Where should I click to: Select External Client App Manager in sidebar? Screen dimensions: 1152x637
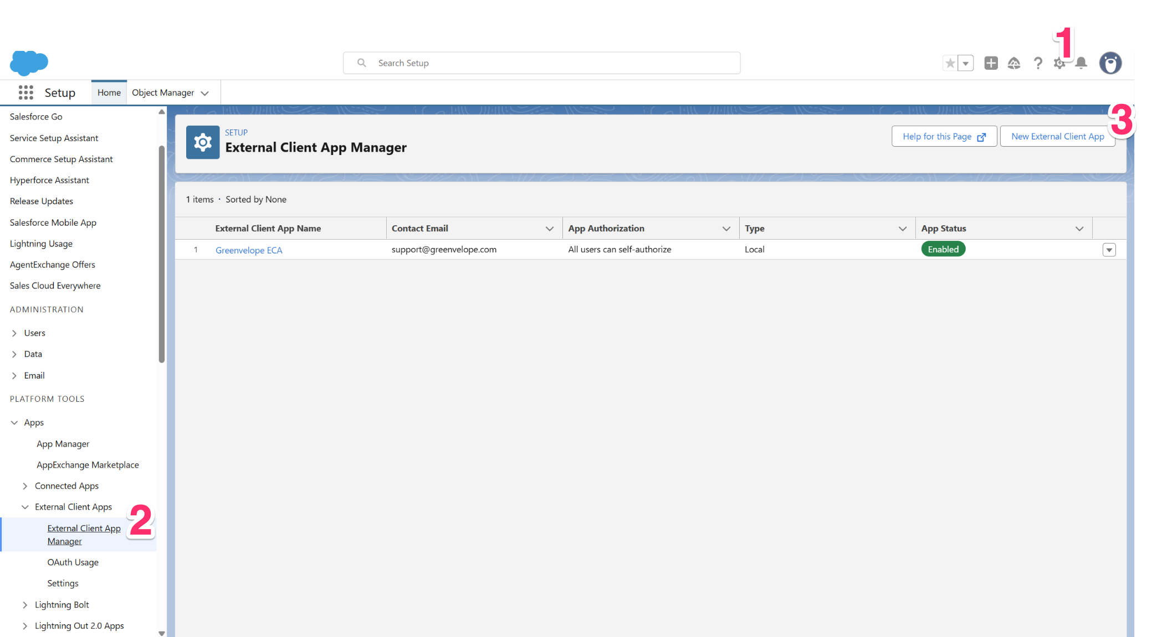click(x=84, y=535)
